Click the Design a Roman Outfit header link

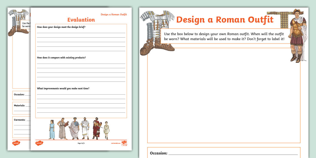tap(113, 15)
